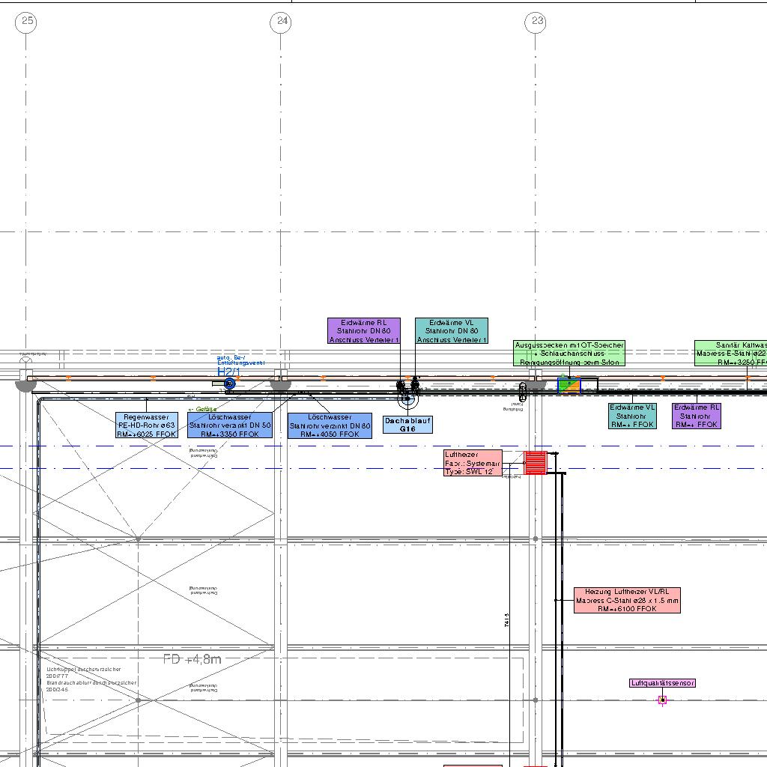
Task: Select the Dachablauf G16 drain symbol
Action: coord(407,399)
